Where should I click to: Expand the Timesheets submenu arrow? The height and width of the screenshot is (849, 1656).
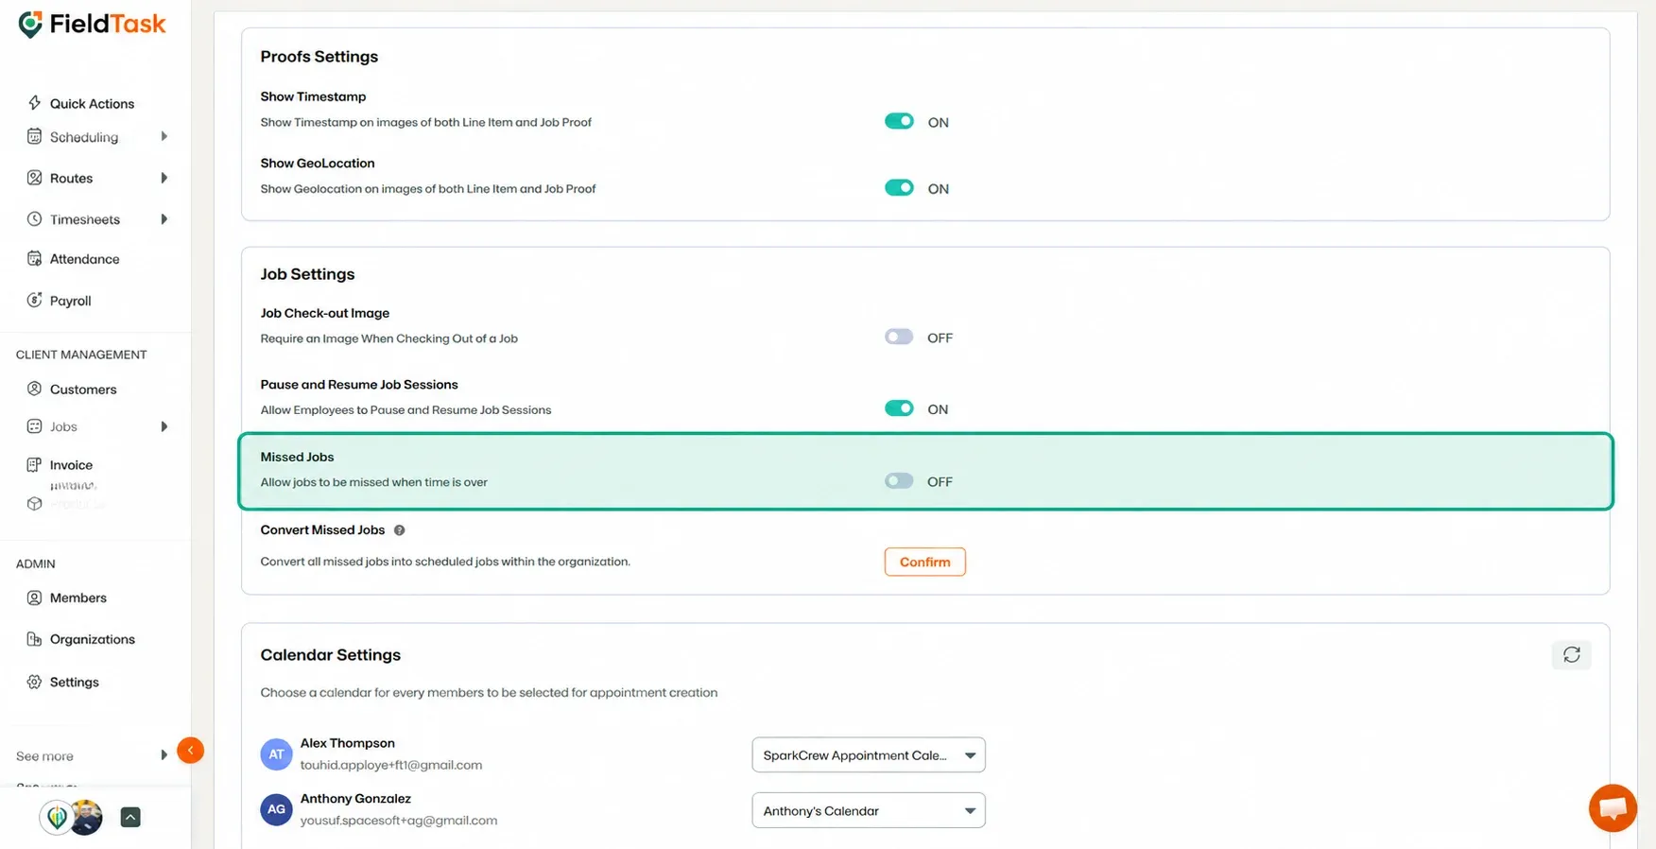(164, 219)
